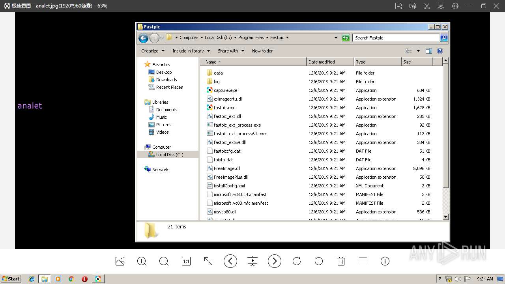Click the pictured Name column header
Viewport: 505px width, 284px height.
pos(253,62)
